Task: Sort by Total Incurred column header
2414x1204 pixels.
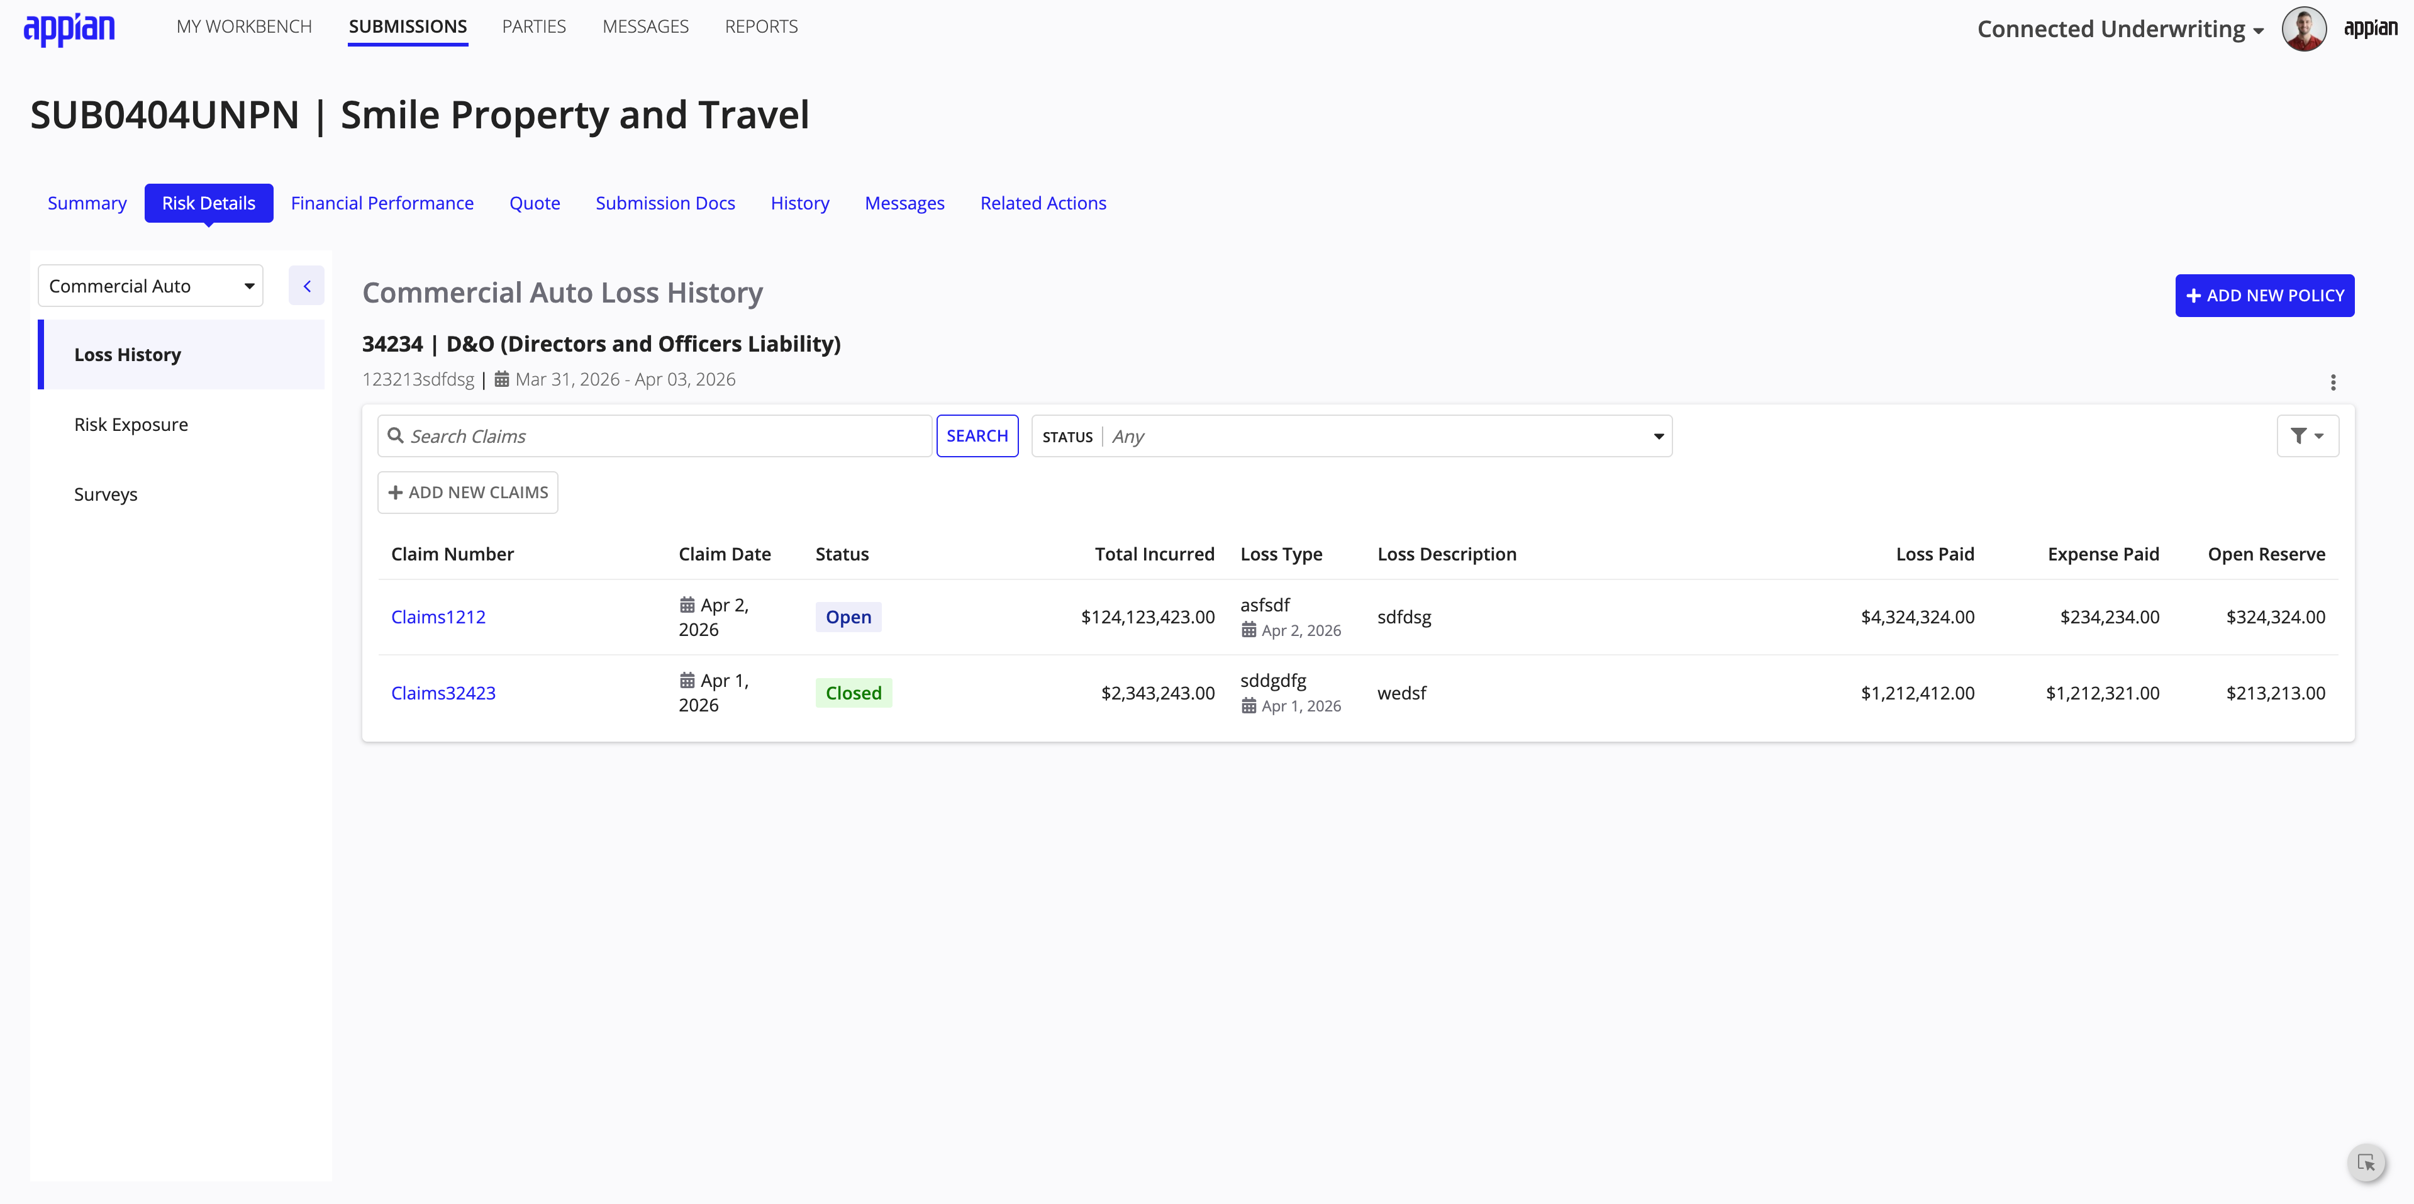Action: (x=1155, y=554)
